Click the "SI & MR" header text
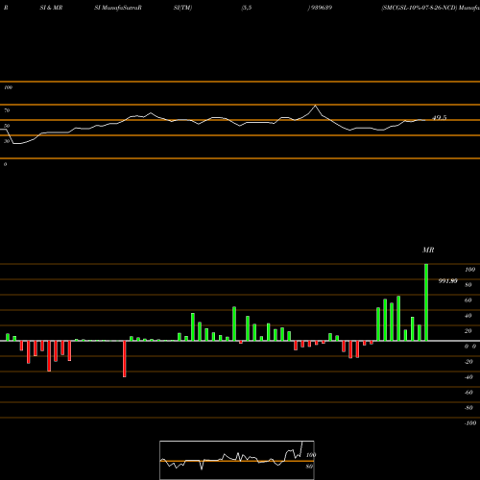Viewport: 480px width, 480px height. click(x=51, y=8)
